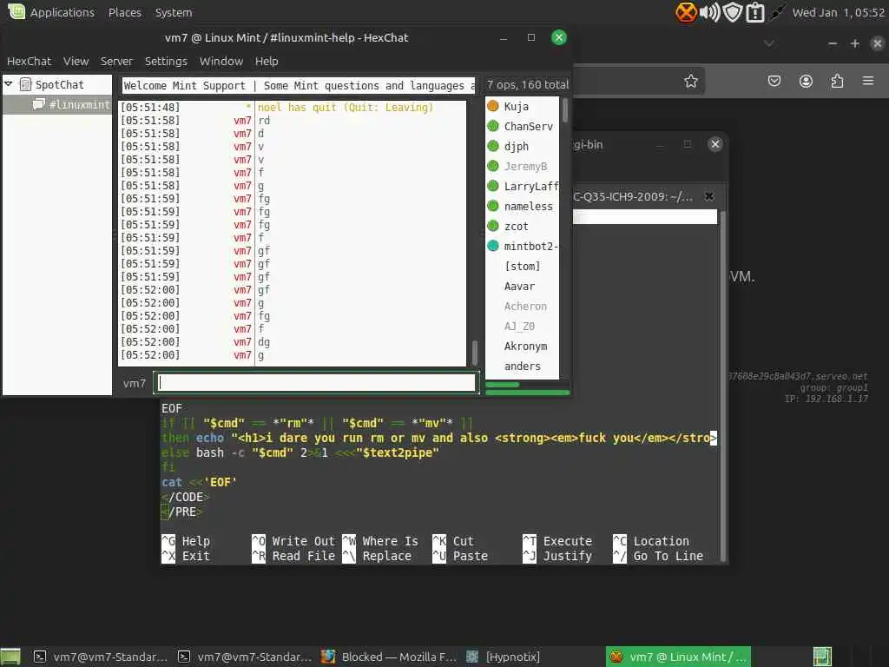Click mintbot2's teal status icon
Viewport: 889px width, 667px height.
493,246
